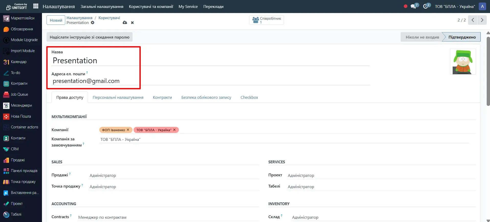
Task: Discard changes with the X icon
Action: click(132, 23)
